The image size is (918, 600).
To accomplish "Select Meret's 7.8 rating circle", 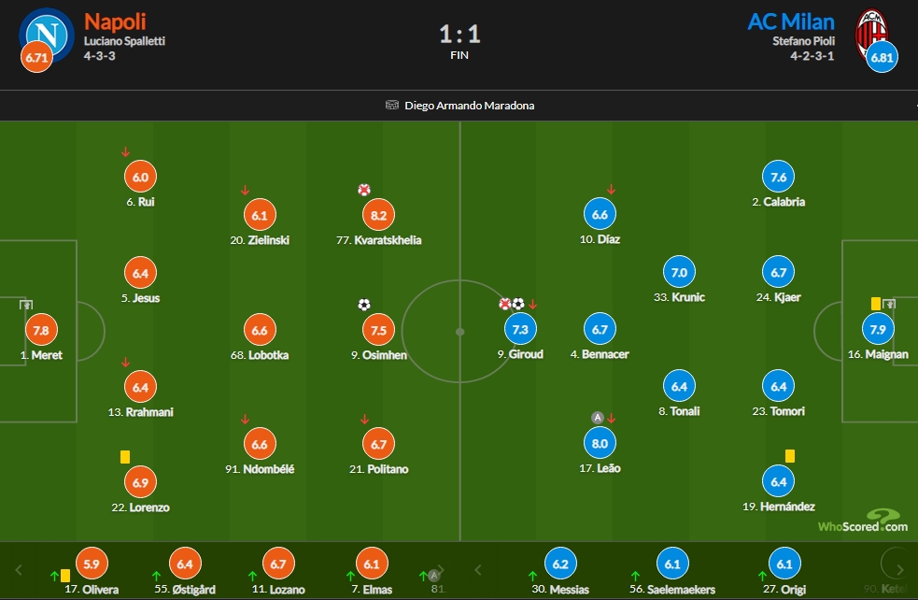I will point(41,330).
